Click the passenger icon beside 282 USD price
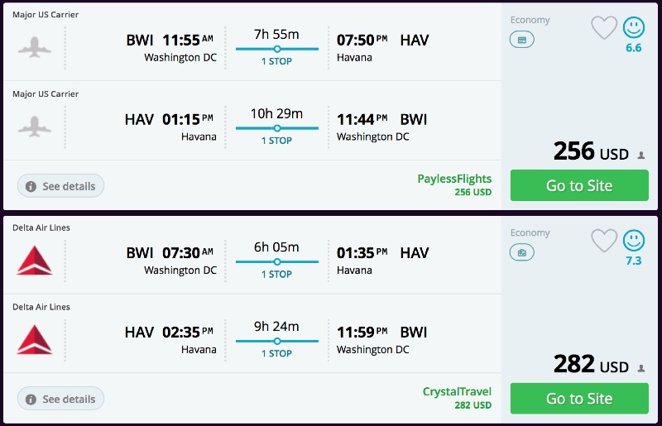Viewport: 662px width, 426px height. 641,367
